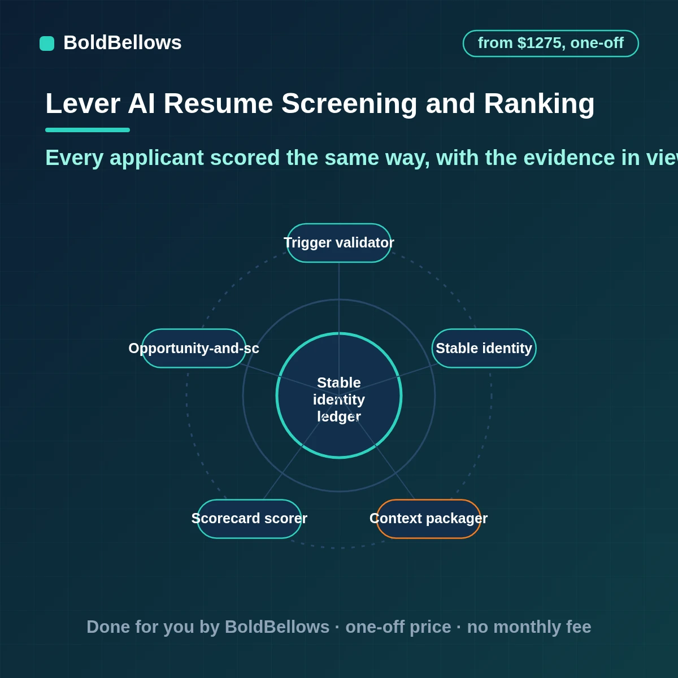This screenshot has width=678, height=678.
Task: Click the teal BoldBellows logo square
Action: pos(47,44)
